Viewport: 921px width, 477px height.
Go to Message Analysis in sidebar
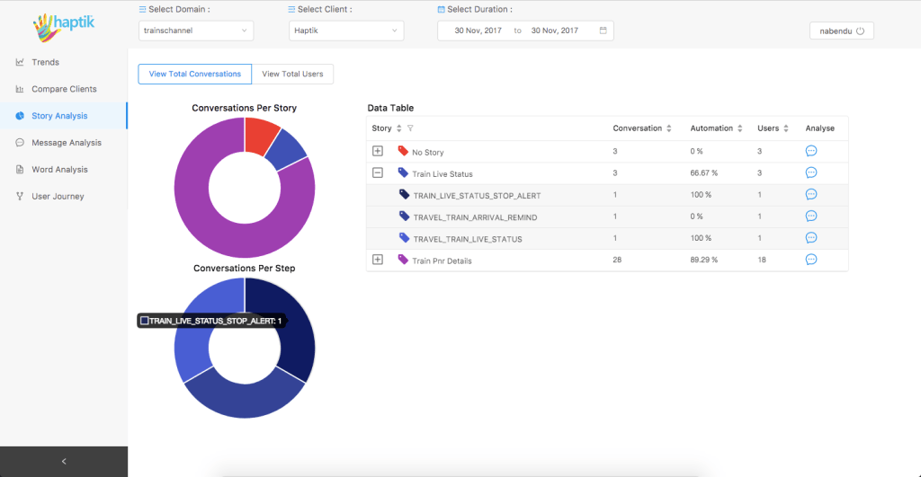pos(66,143)
